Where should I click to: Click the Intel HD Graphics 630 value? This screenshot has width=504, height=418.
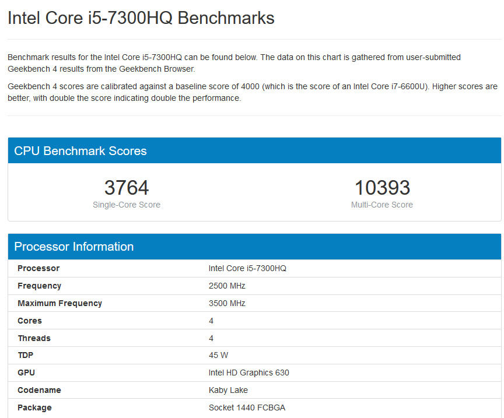(249, 373)
